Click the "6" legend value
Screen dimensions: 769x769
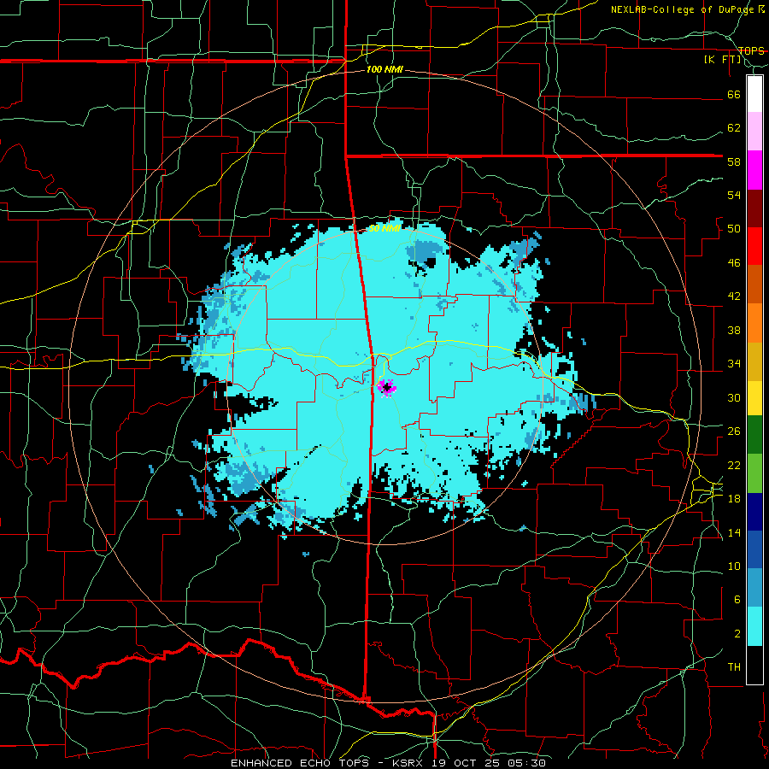737,600
